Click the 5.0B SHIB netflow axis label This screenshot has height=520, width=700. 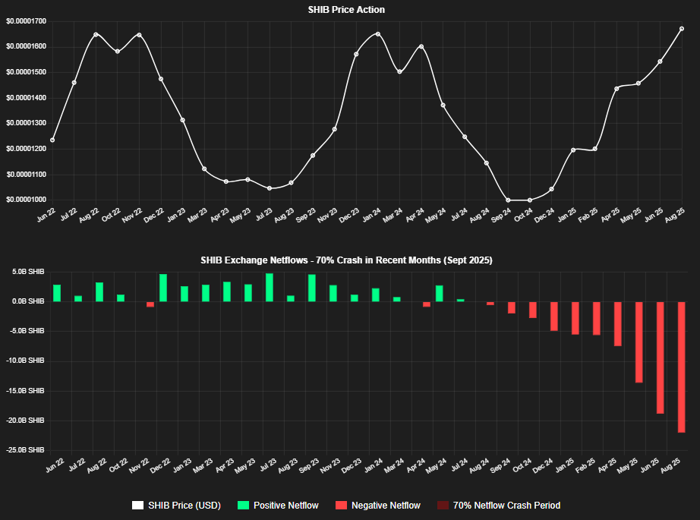point(28,272)
